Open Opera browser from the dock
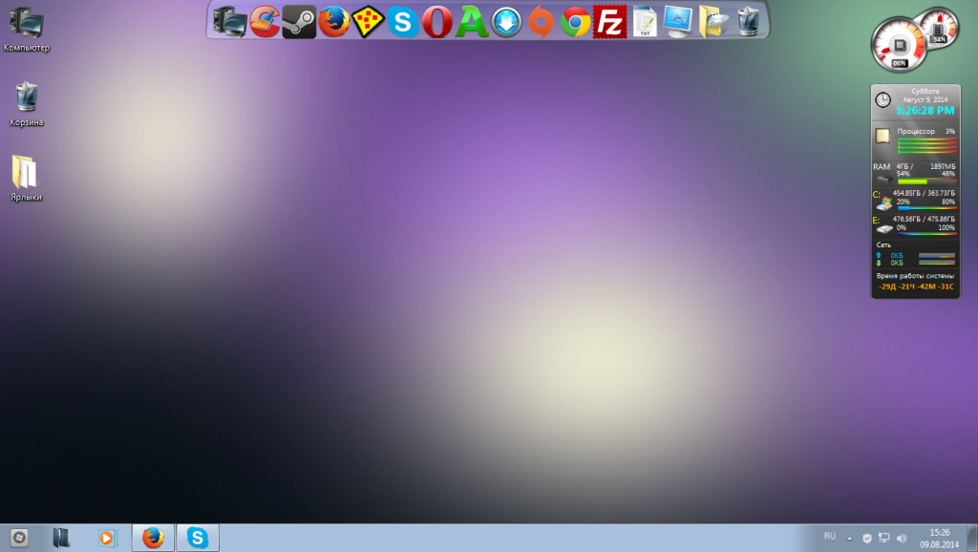Image resolution: width=978 pixels, height=552 pixels. 436,21
